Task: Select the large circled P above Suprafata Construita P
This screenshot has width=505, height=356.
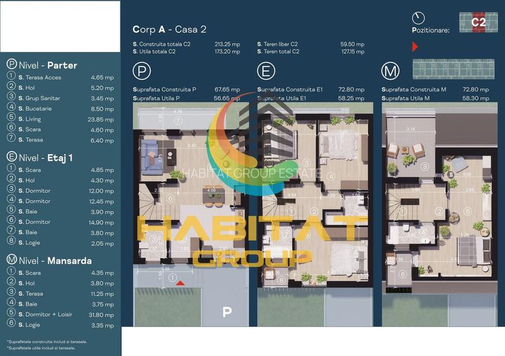Action: point(143,70)
